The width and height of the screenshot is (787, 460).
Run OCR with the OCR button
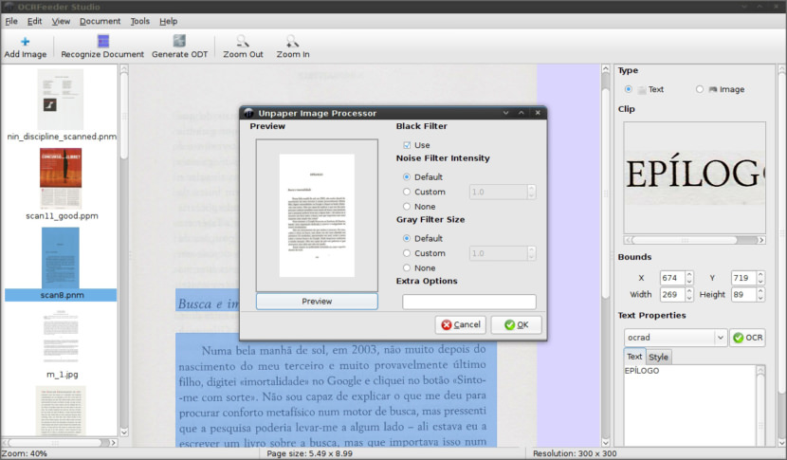tap(747, 338)
